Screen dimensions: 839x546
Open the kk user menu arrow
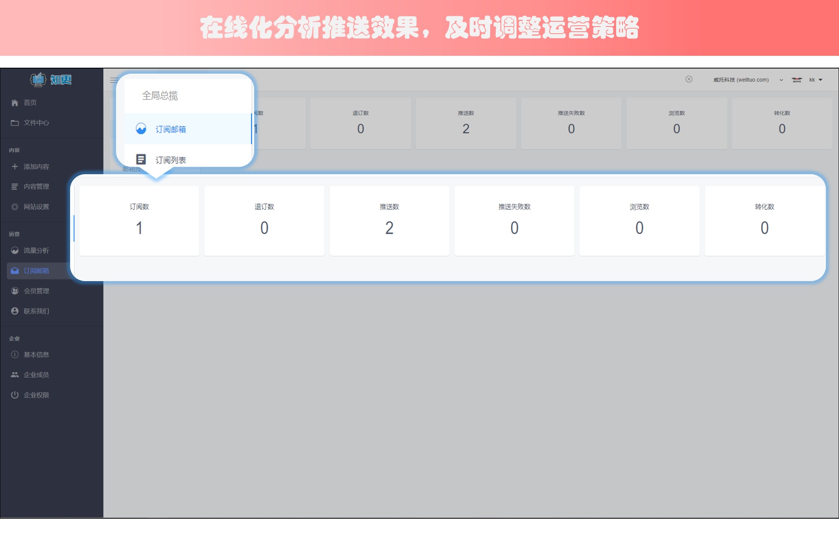820,80
